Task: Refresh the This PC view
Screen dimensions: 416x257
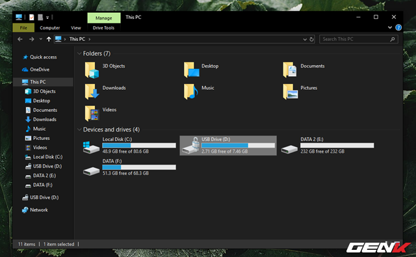Action: pos(311,39)
